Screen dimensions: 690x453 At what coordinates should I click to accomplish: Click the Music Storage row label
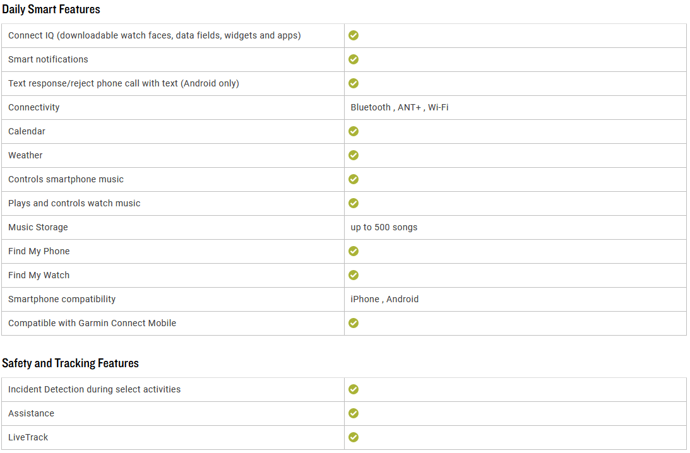coord(39,227)
